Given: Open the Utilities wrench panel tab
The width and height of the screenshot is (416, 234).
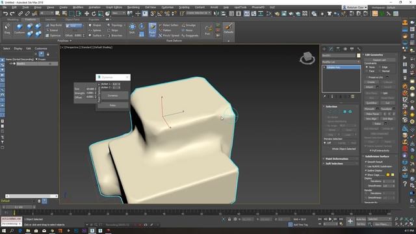Looking at the screenshot, I should click(359, 49).
